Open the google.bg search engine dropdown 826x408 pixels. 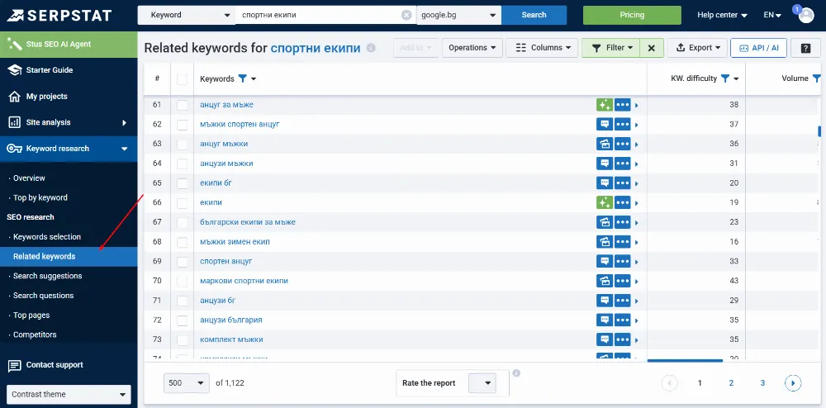click(458, 15)
